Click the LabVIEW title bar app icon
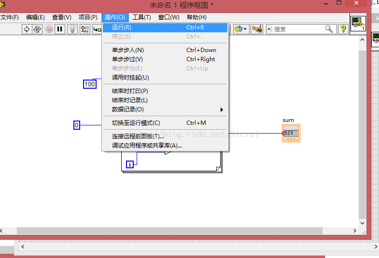379x258 pixels. [x=2, y=4]
